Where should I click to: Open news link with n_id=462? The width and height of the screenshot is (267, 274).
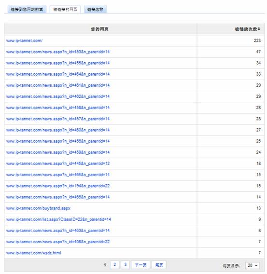click(x=58, y=96)
